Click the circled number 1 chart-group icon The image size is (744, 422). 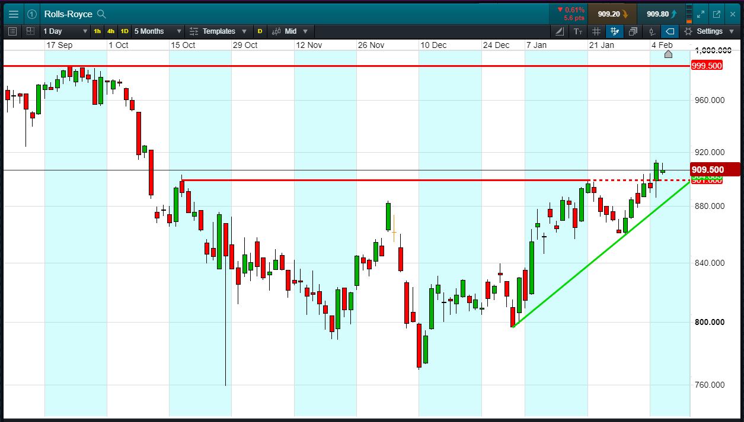[x=32, y=14]
